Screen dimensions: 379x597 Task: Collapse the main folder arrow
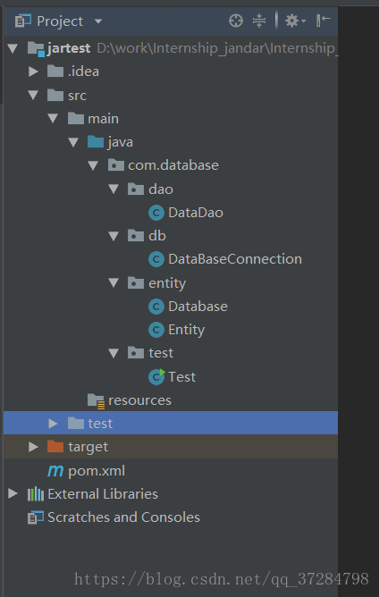coord(53,118)
